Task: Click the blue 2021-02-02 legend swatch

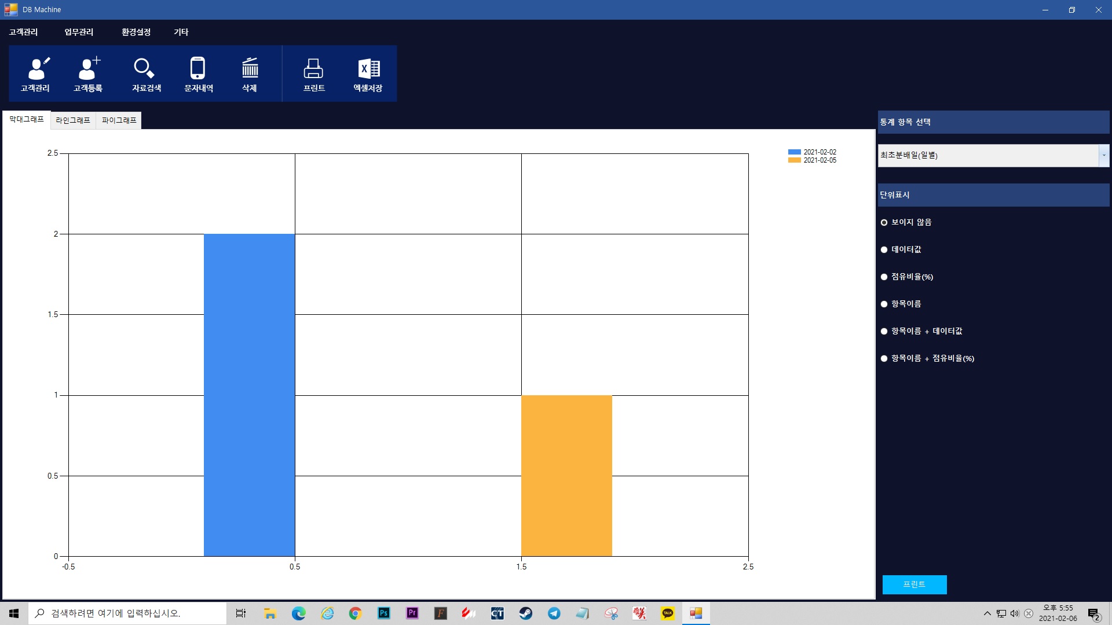Action: tap(794, 152)
